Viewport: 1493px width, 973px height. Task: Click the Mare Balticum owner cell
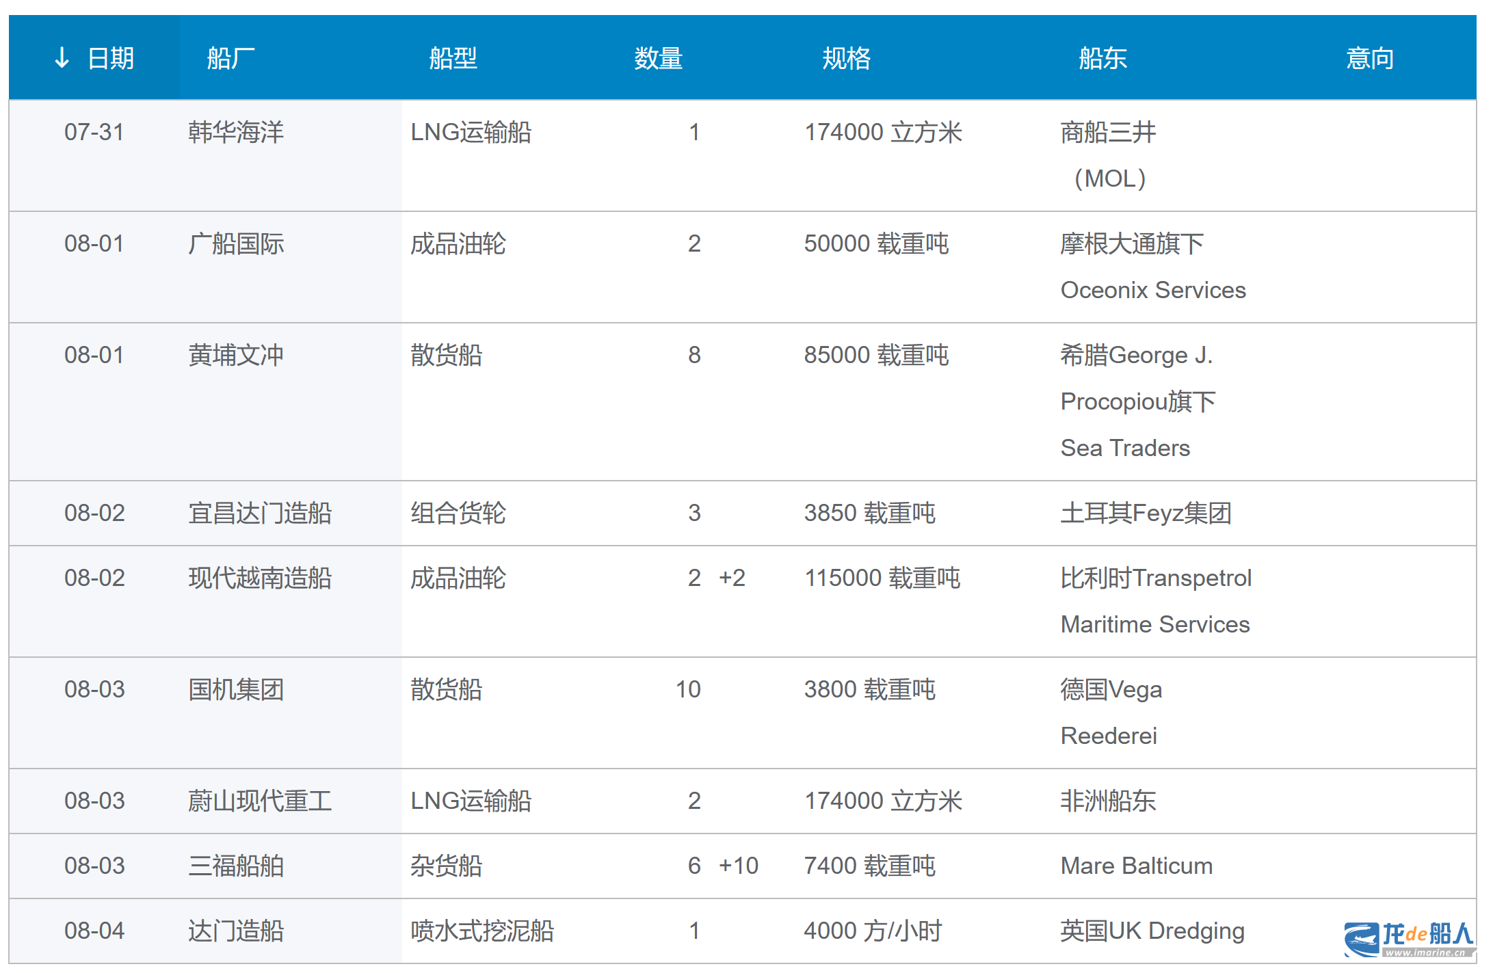1136,866
